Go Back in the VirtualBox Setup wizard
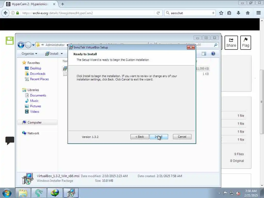Screen dimensions: 264x198 click(x=139, y=137)
